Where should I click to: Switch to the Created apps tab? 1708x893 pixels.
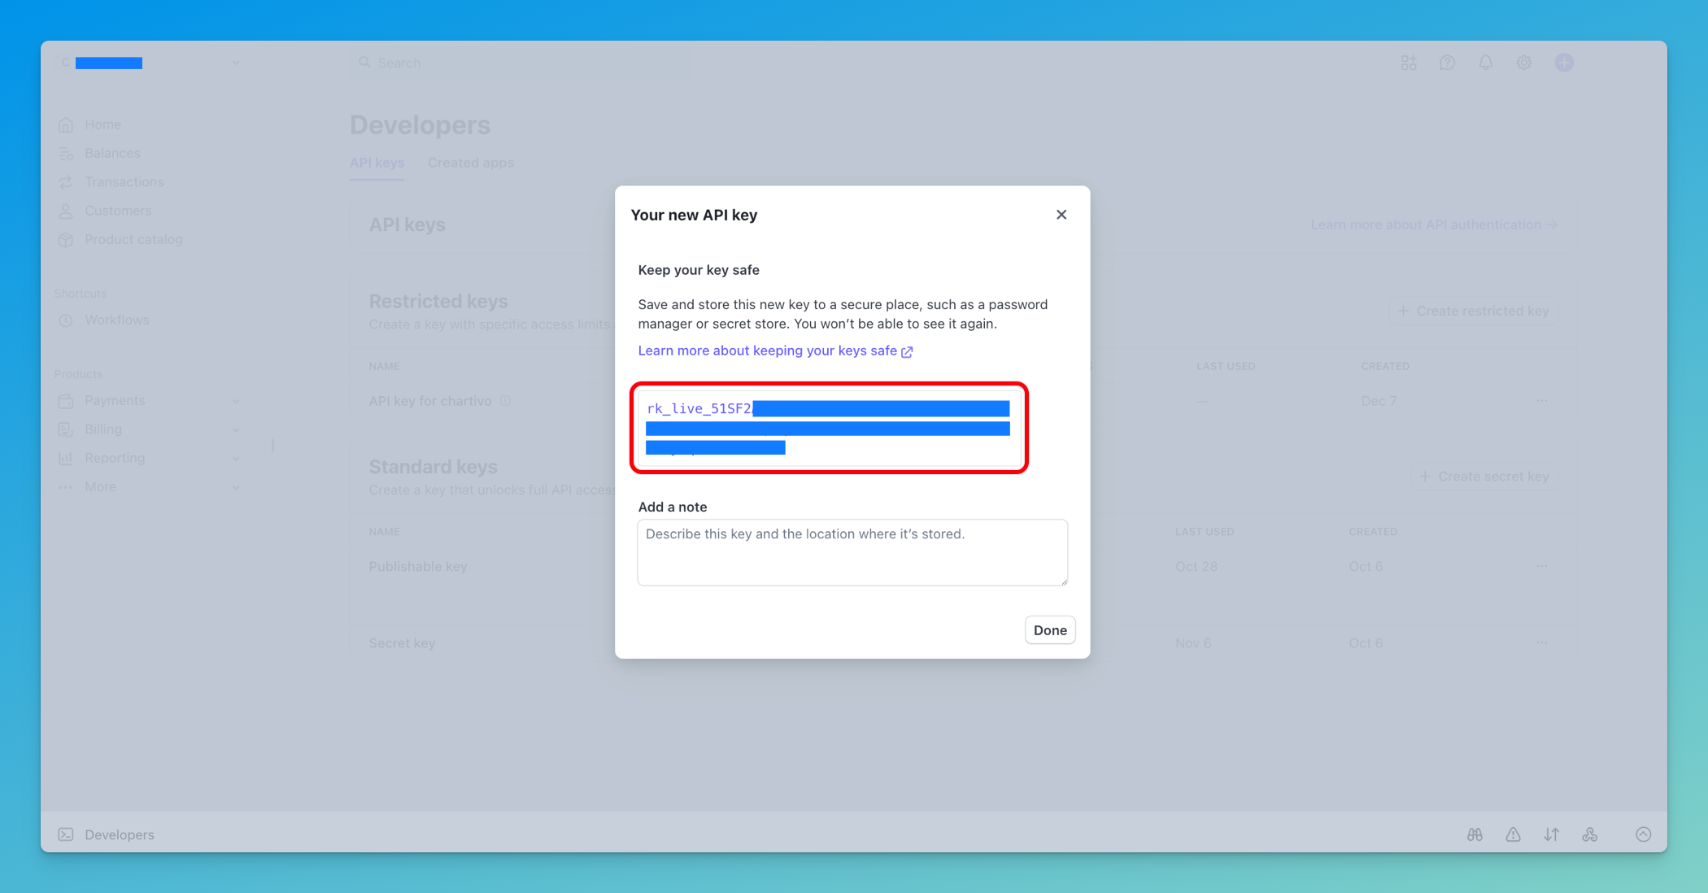pyautogui.click(x=470, y=163)
